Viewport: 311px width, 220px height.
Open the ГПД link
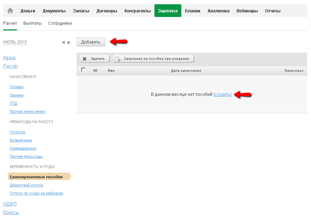coord(13,103)
